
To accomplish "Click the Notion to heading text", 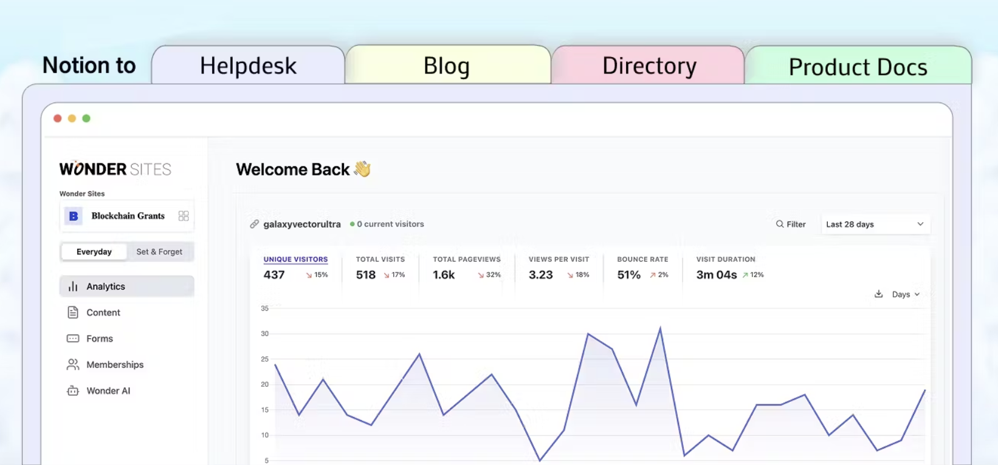I will coord(89,65).
